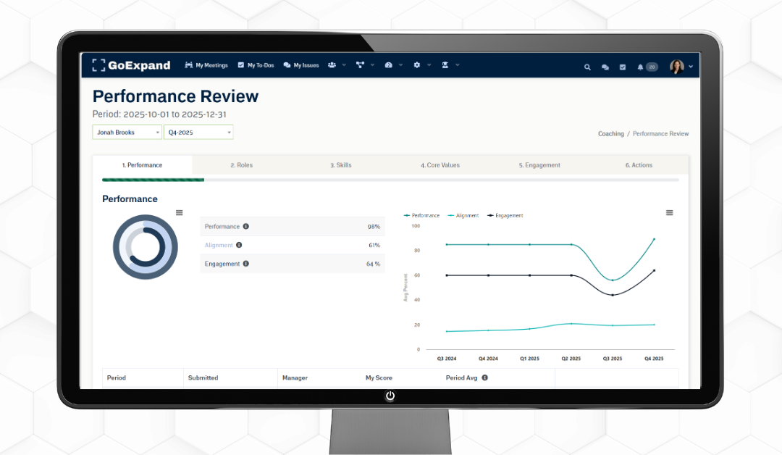Click the circular progress ring chart
This screenshot has width=782, height=455.
pyautogui.click(x=145, y=246)
